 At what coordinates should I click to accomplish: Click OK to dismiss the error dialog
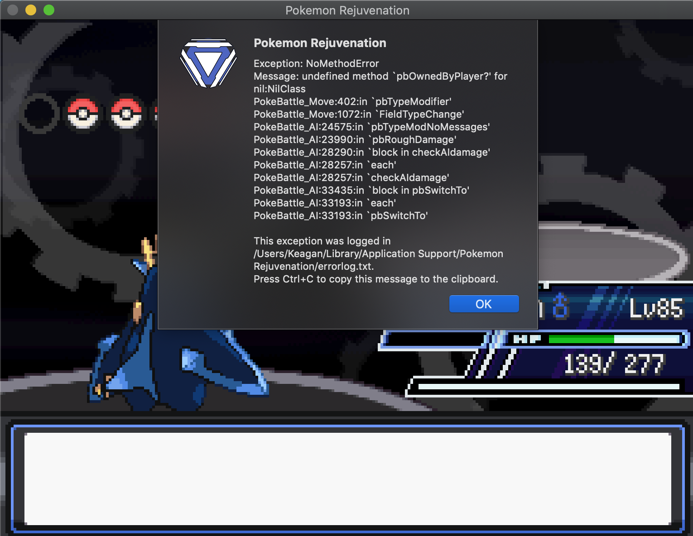[x=484, y=304]
